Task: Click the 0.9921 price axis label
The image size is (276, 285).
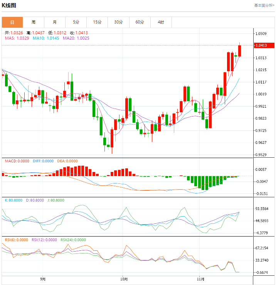Action: (x=261, y=106)
